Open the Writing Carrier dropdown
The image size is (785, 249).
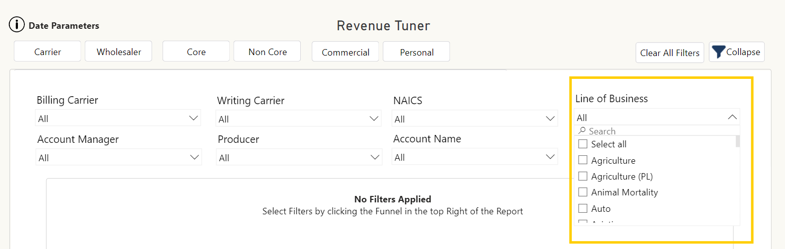(374, 119)
